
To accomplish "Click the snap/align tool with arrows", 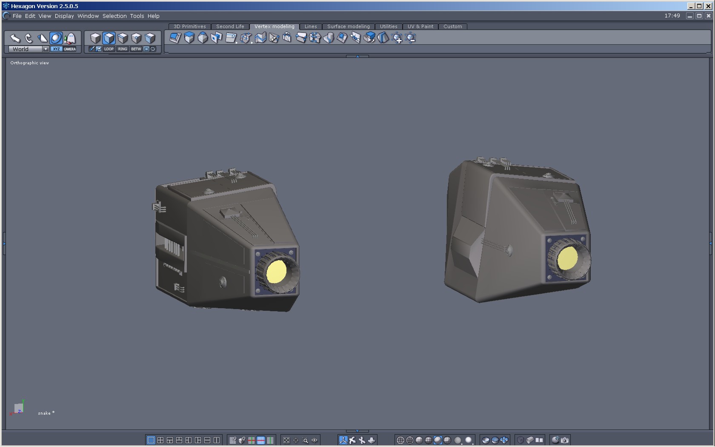I will [70, 38].
